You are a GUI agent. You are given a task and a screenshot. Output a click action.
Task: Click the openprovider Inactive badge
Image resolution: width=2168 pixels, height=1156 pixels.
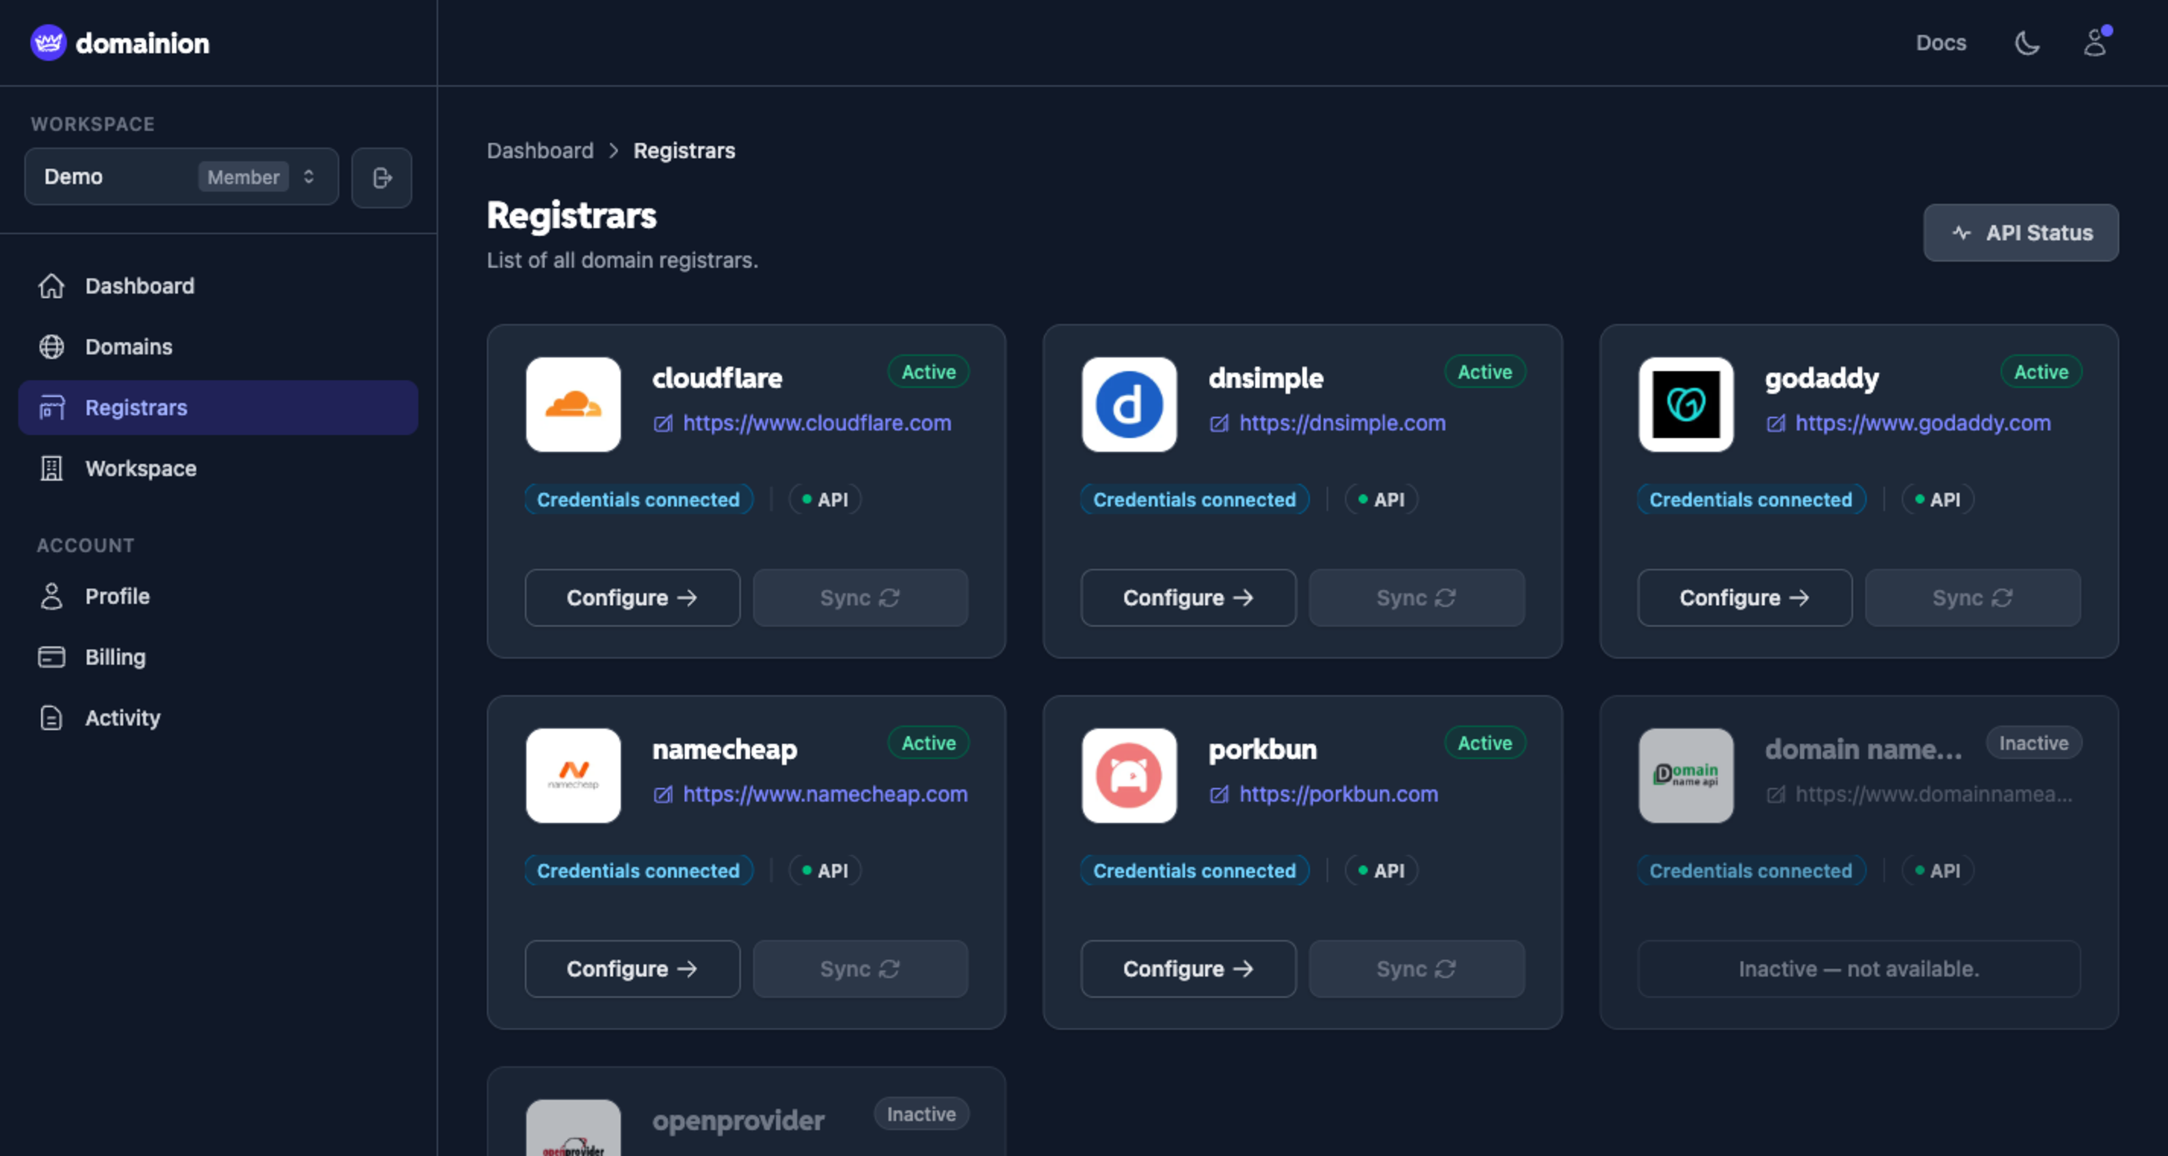coord(920,1114)
